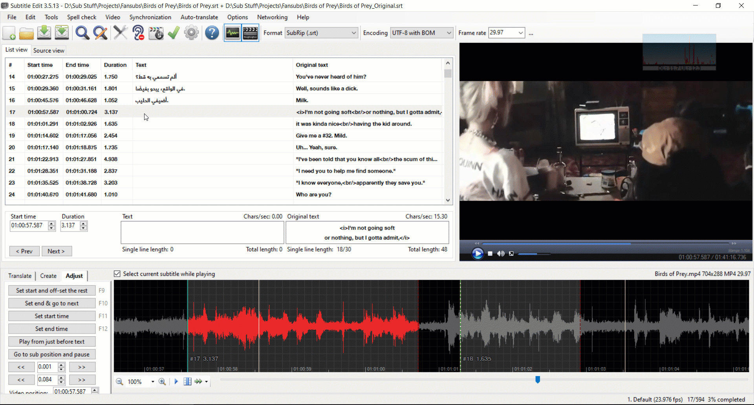Open the Auto-translate menu
754x405 pixels.
199,17
